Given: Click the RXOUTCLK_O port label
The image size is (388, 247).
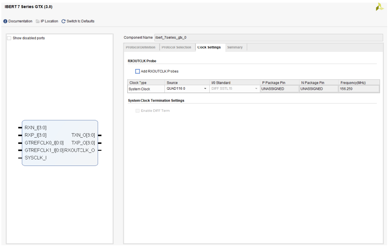Looking at the screenshot, I should tap(79, 150).
